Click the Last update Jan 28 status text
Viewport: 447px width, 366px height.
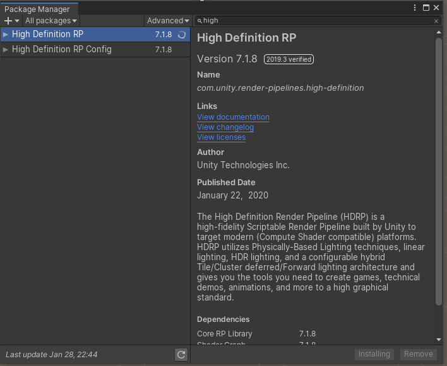[52, 355]
